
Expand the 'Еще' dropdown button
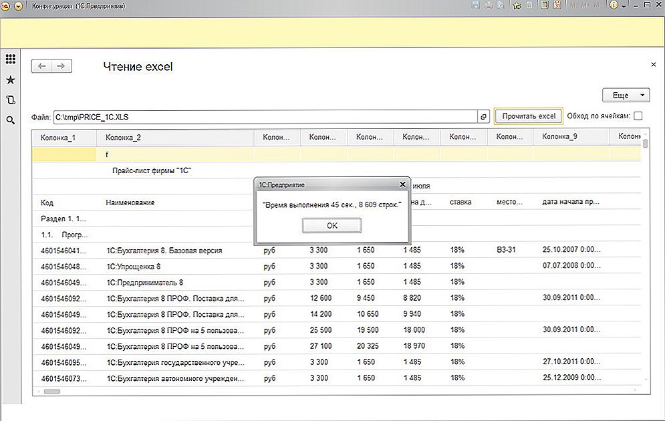pos(626,96)
